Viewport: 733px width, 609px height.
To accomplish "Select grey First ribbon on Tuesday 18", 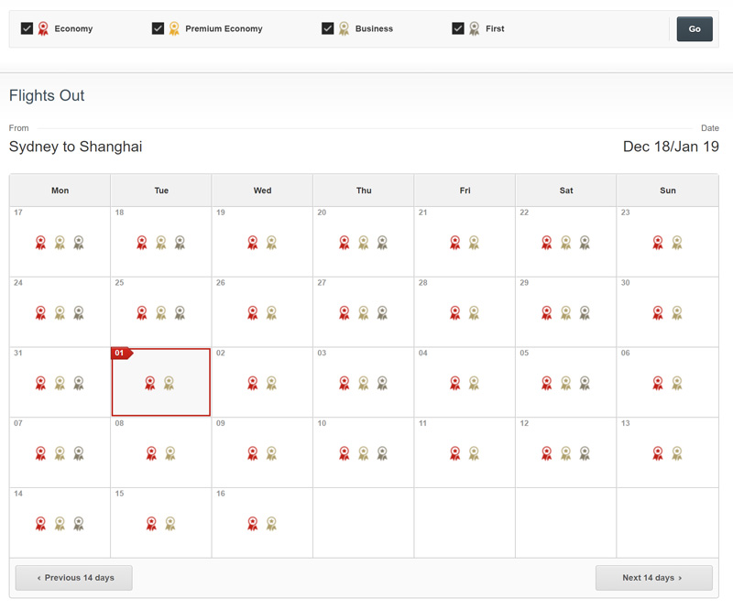I will coord(180,243).
